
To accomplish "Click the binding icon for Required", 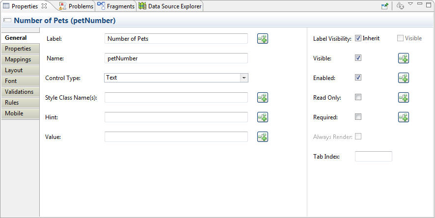I will pyautogui.click(x=403, y=117).
